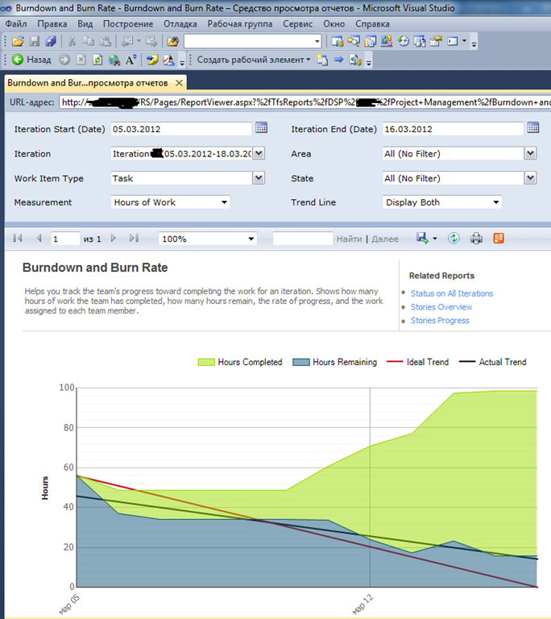Open the Файл menu
This screenshot has height=619, width=551.
tap(16, 23)
